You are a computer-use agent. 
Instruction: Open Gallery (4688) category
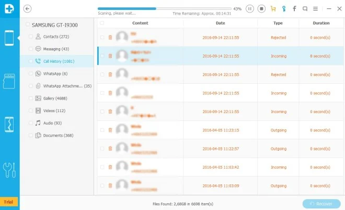(x=58, y=98)
